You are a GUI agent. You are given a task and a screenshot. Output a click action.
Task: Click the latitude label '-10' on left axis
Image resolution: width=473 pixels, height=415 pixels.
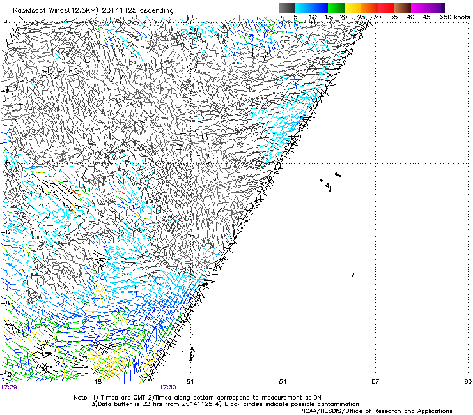(x=6, y=374)
